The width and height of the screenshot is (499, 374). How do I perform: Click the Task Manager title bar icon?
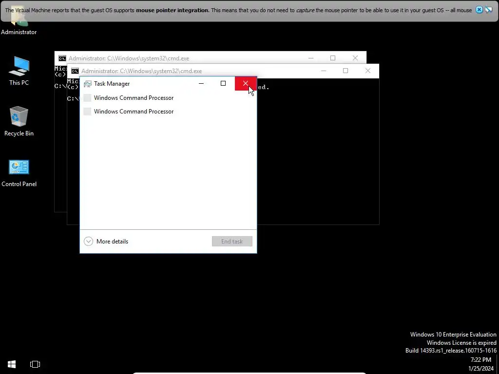[88, 84]
